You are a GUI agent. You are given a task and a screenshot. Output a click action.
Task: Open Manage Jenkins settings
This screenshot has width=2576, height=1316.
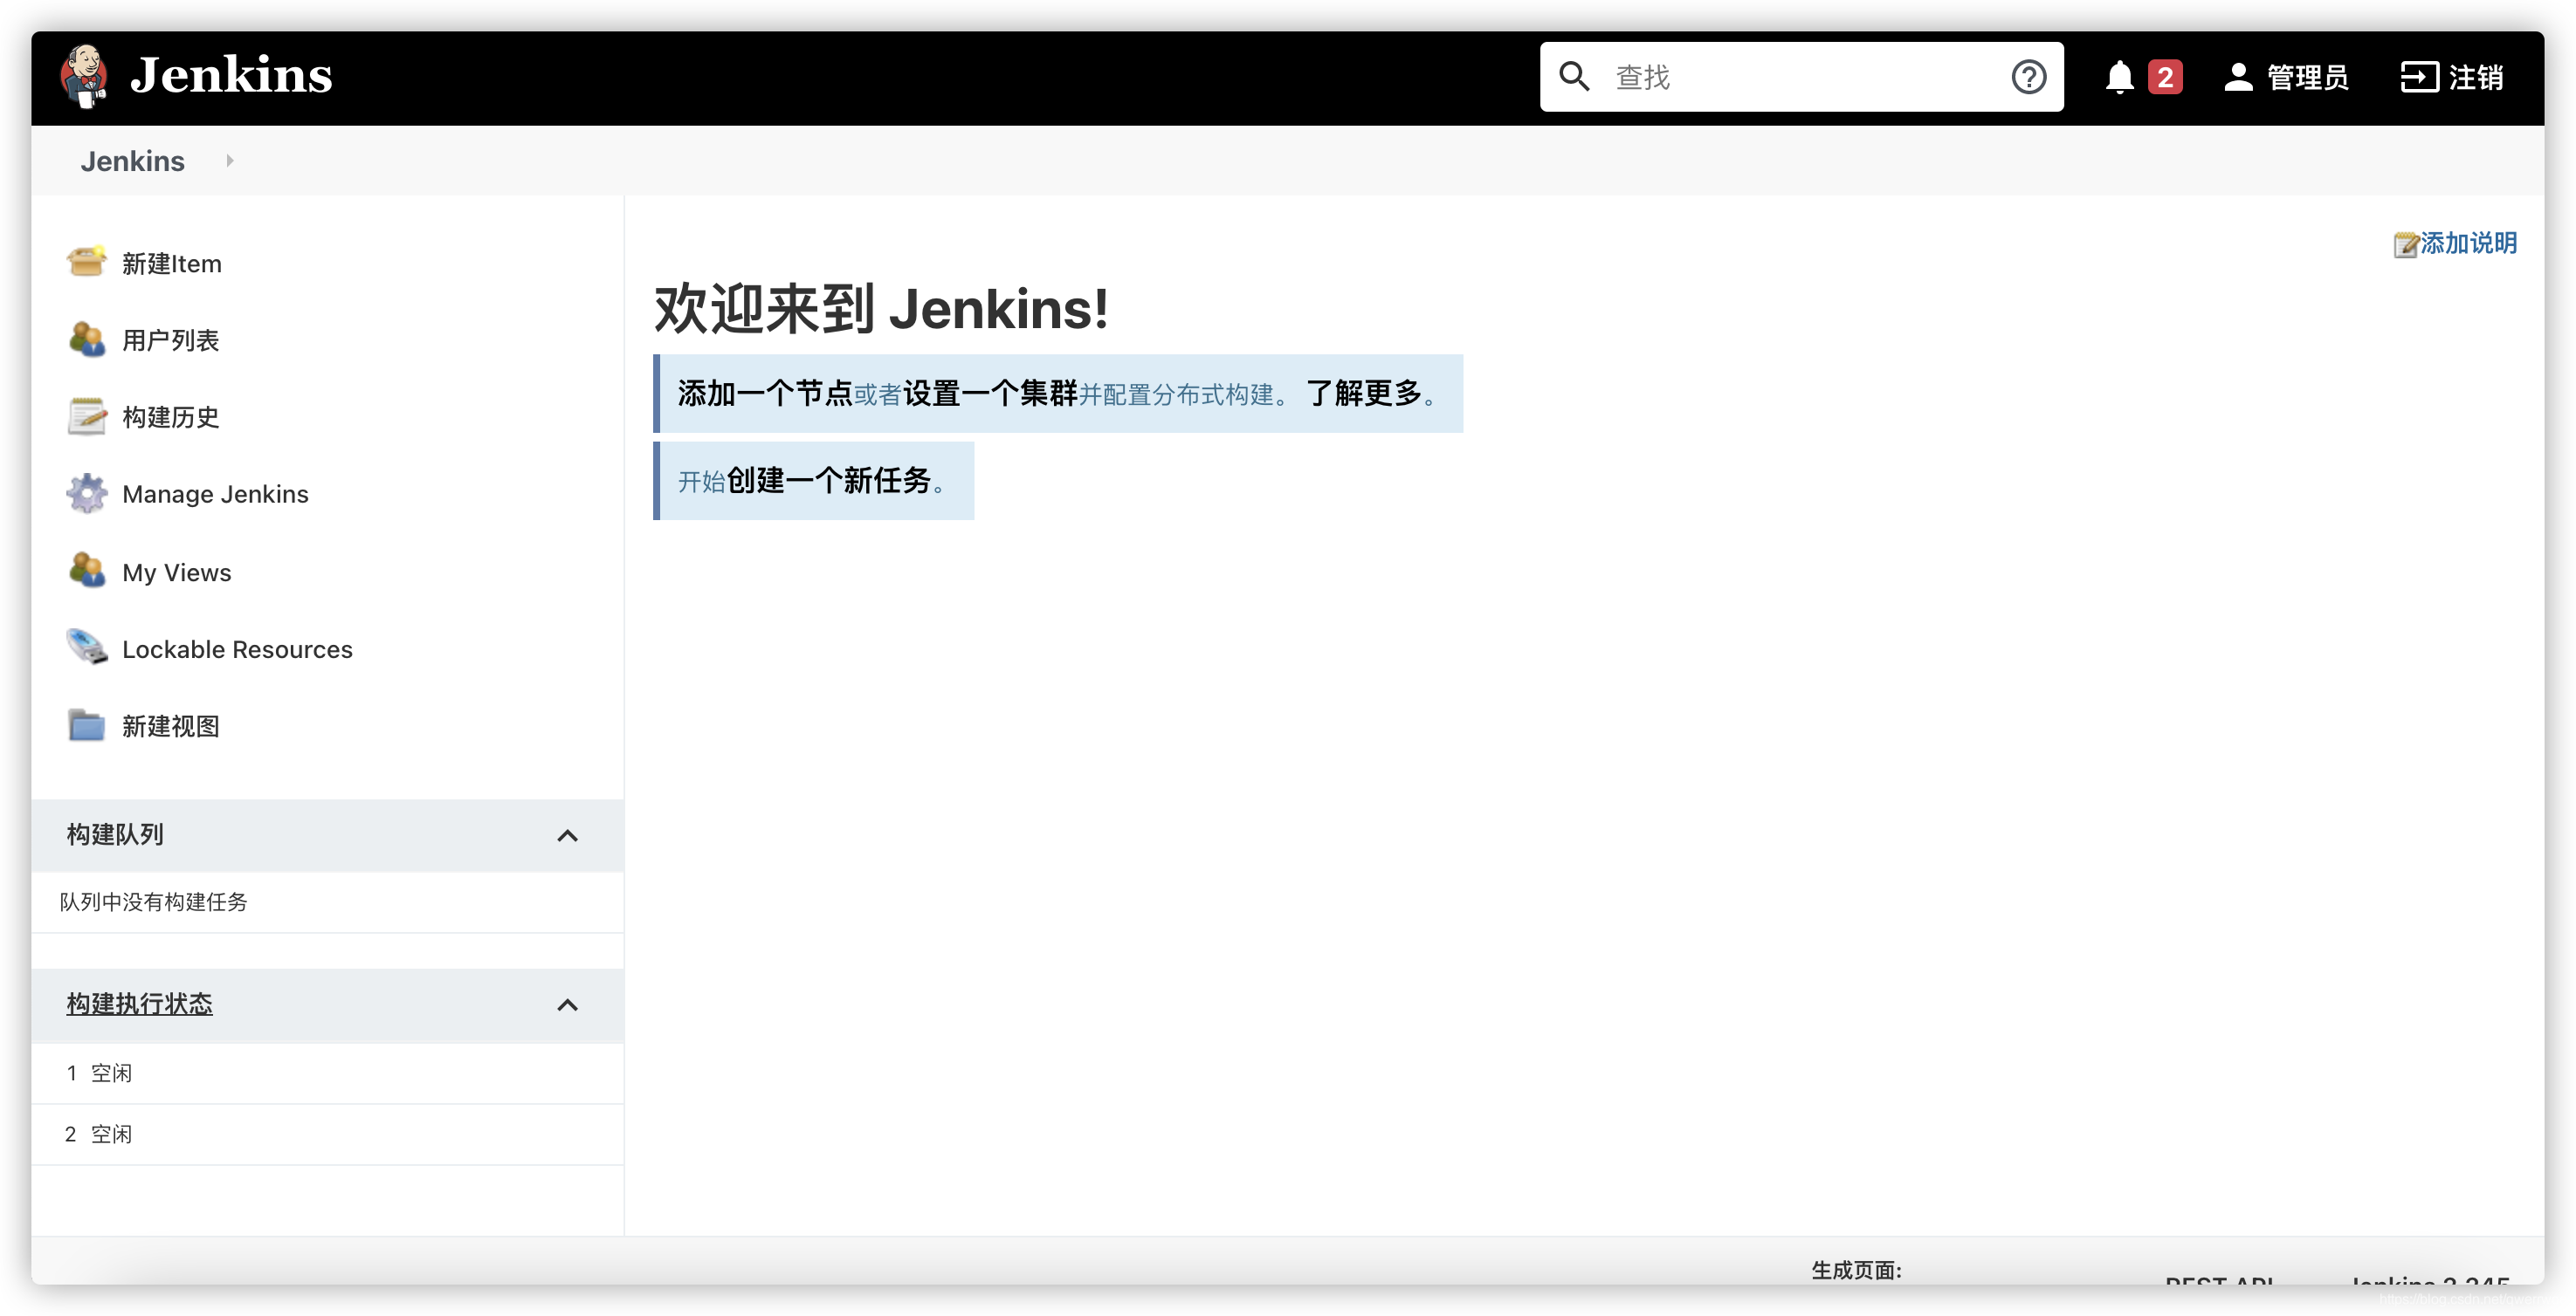pyautogui.click(x=215, y=494)
